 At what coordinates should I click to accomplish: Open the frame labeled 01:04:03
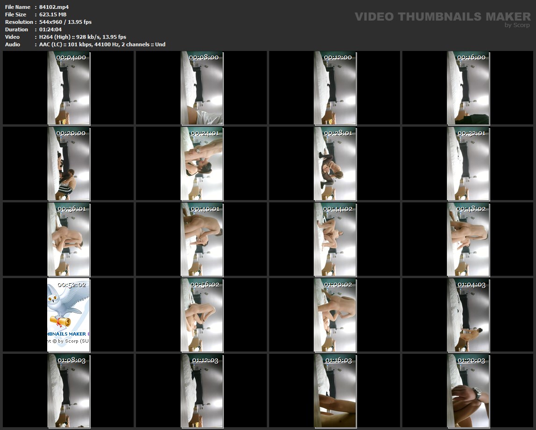point(468,315)
